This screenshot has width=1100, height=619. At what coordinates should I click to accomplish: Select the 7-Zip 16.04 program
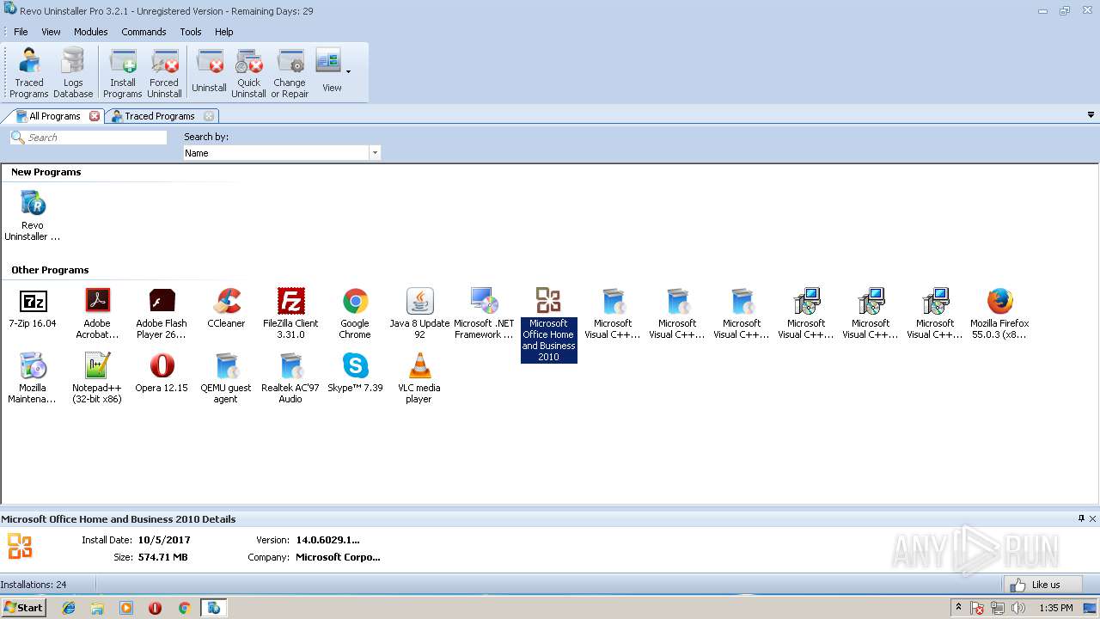point(33,309)
